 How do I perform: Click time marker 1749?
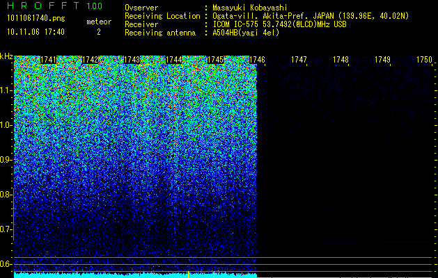pos(382,60)
